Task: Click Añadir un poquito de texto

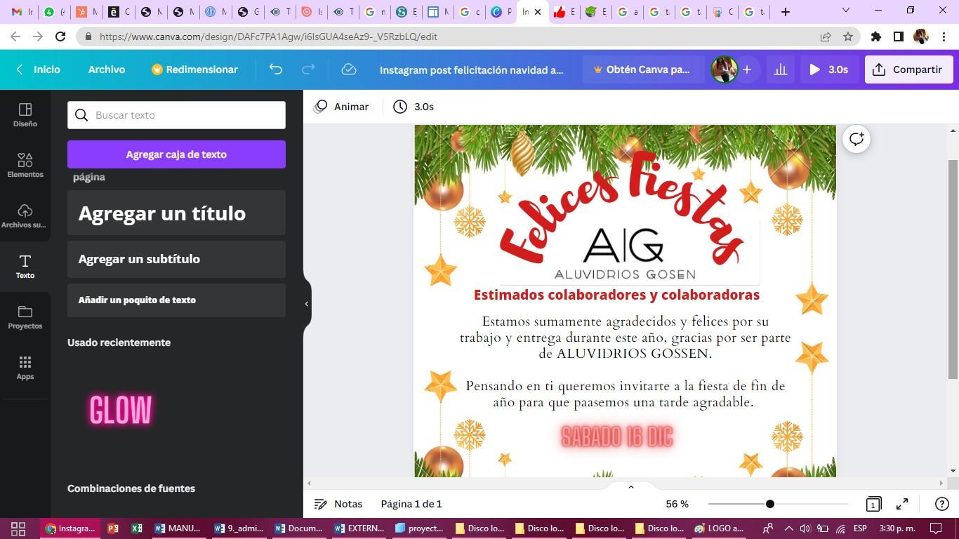Action: pos(176,300)
